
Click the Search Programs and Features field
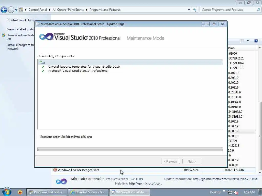click(x=229, y=10)
